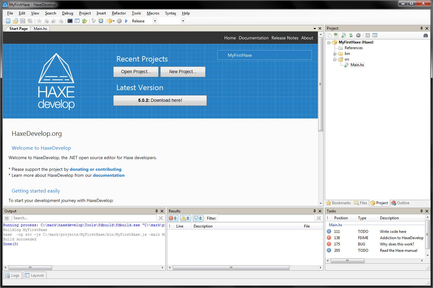Click the pause icon in the Output panel

tap(7, 218)
